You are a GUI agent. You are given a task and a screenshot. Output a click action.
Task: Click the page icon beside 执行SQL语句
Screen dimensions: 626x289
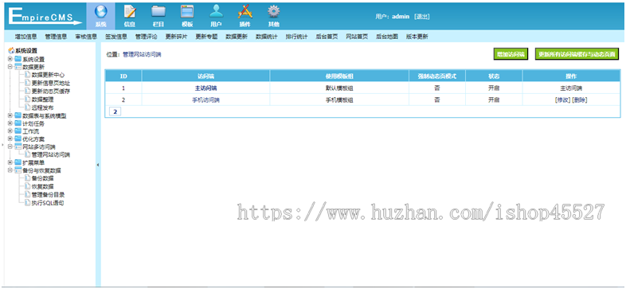[27, 203]
